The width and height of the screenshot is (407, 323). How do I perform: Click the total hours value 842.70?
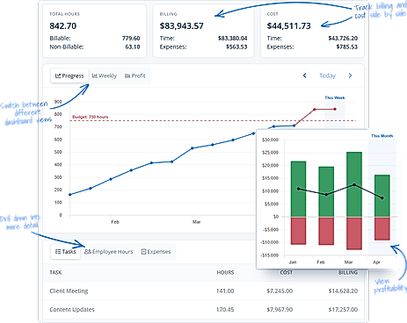[x=63, y=26]
